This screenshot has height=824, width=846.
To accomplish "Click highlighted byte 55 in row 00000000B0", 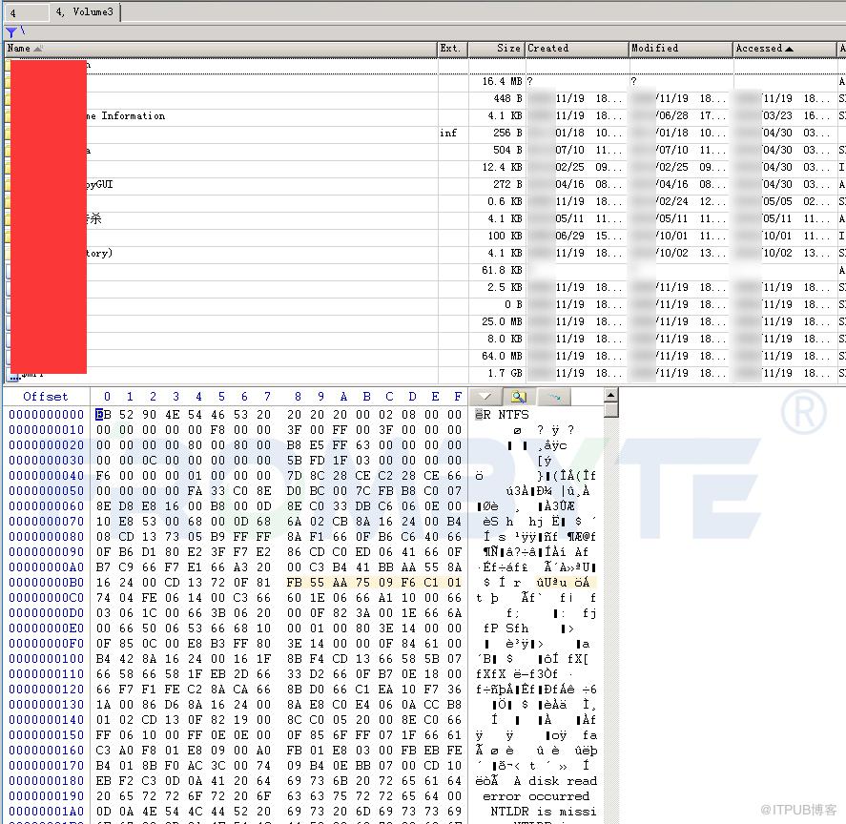I will point(318,583).
